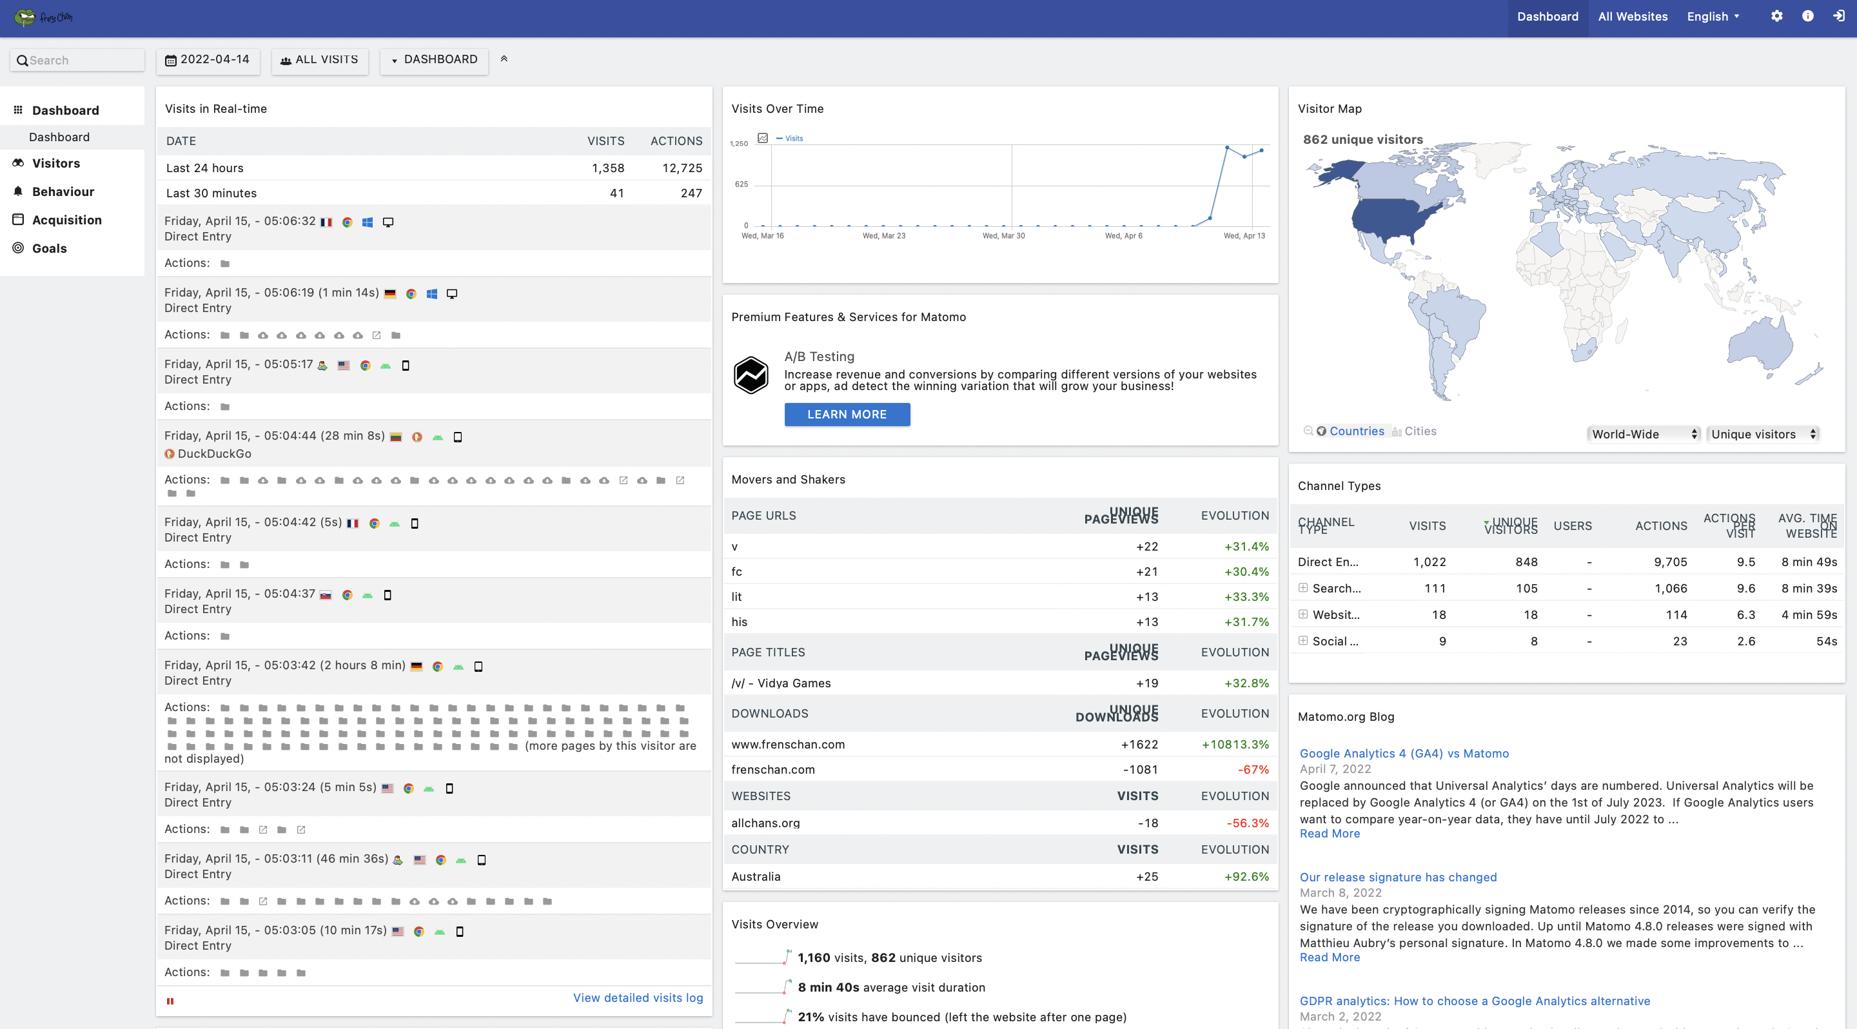Click the average visit duration sparkline
Image resolution: width=1857 pixels, height=1029 pixels.
pyautogui.click(x=763, y=987)
